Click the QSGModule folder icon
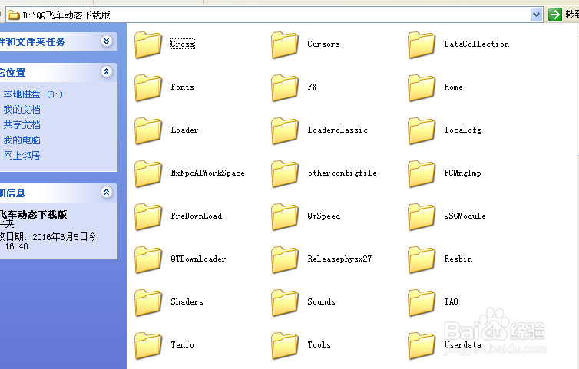Viewport: 579px width, 369px height. 422,216
